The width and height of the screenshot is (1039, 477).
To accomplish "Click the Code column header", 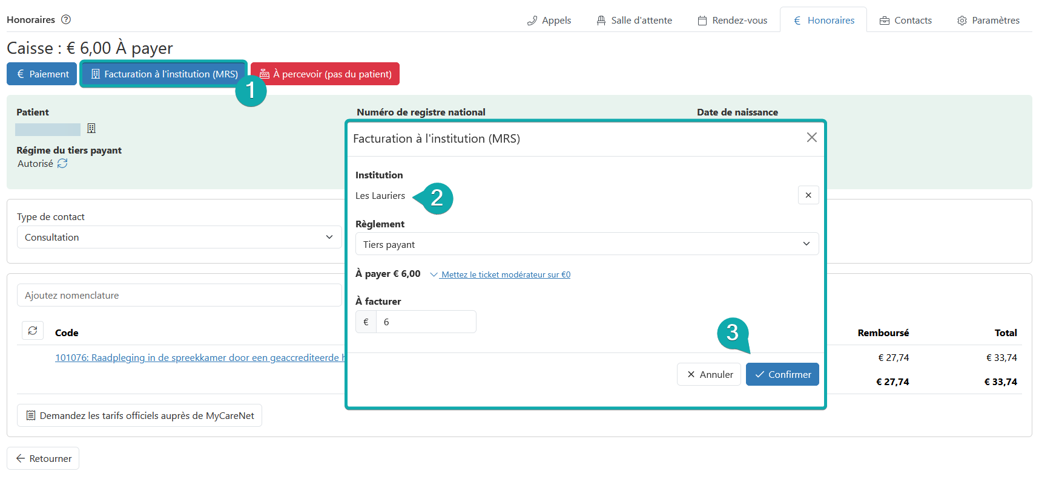I will (x=67, y=333).
